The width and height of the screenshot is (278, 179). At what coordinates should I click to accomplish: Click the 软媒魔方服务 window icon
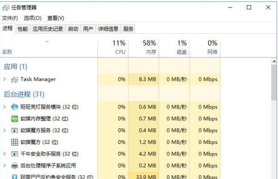click(x=14, y=131)
